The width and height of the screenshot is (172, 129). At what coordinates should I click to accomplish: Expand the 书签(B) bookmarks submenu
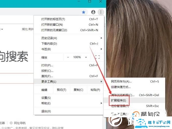pos(69,49)
